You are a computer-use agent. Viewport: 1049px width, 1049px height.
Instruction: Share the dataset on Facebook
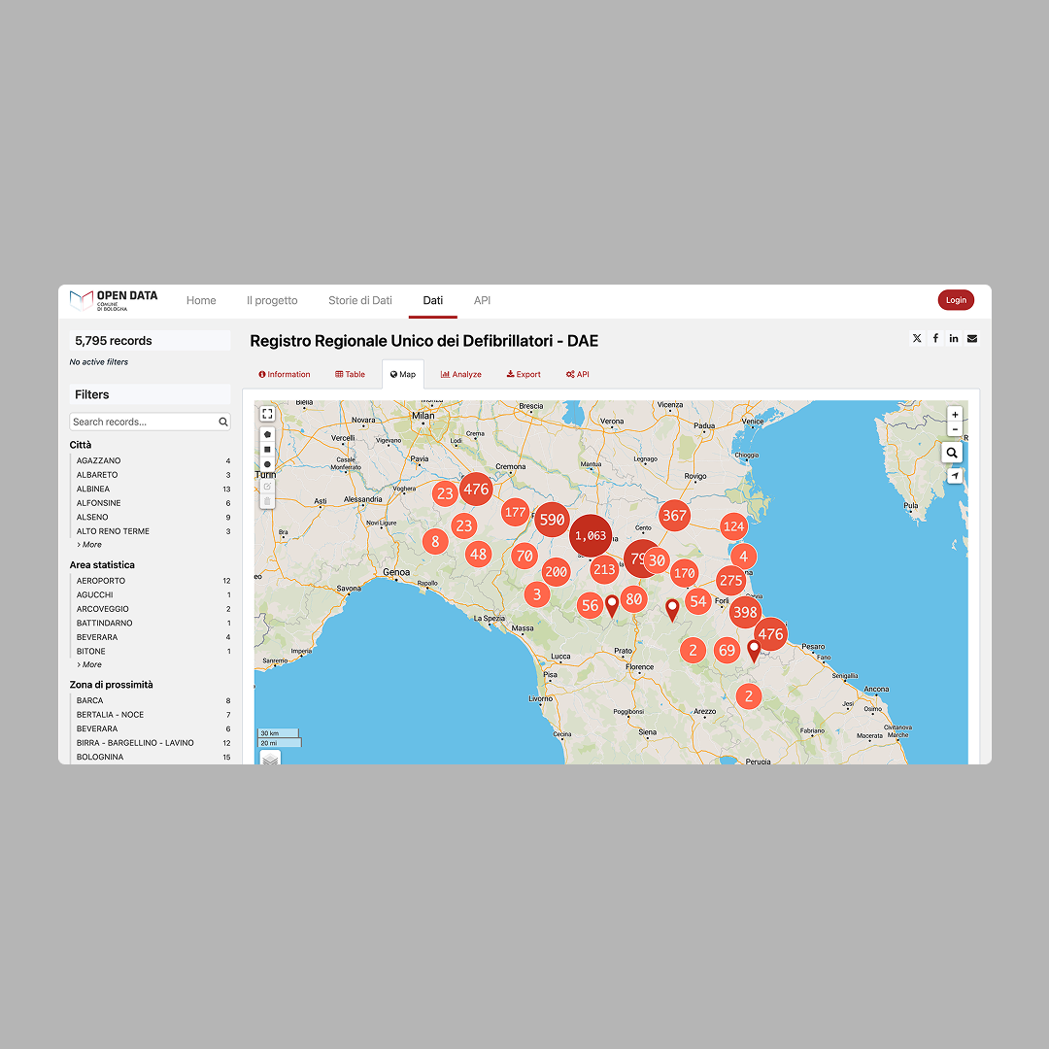(x=935, y=338)
